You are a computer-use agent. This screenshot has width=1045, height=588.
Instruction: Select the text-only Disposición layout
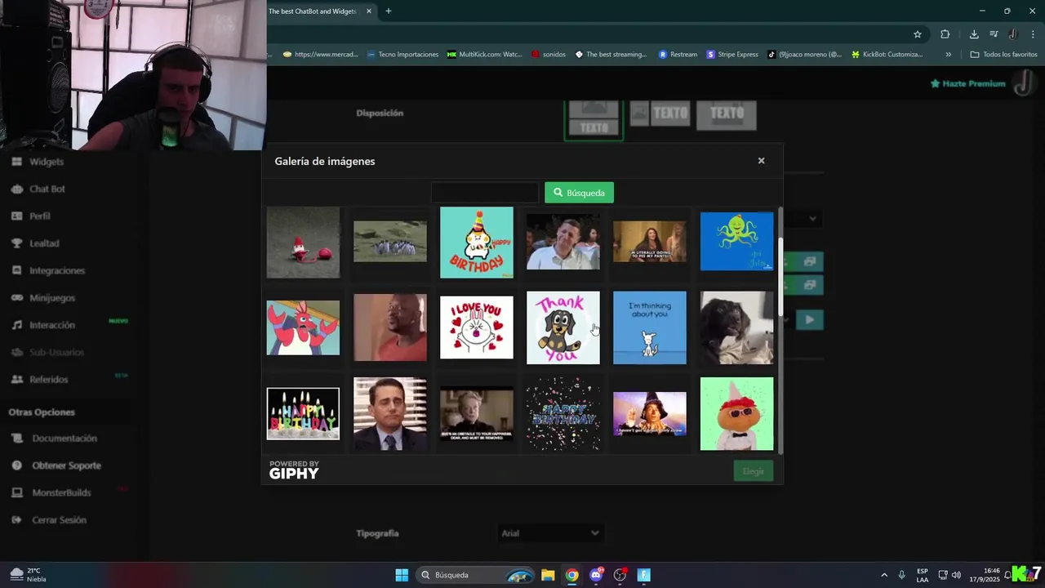pos(727,114)
